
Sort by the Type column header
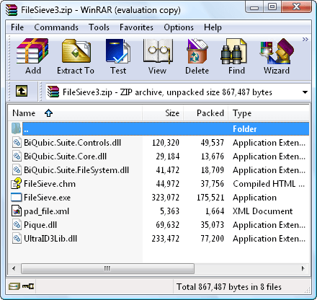pos(269,113)
